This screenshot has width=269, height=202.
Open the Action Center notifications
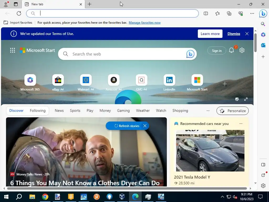coord(260,197)
